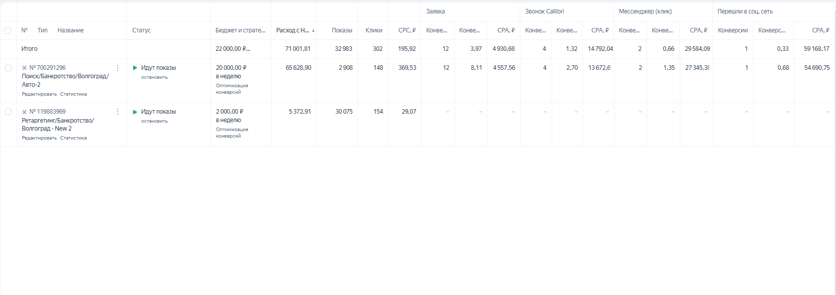Click the type icon beside №119883969

24,112
